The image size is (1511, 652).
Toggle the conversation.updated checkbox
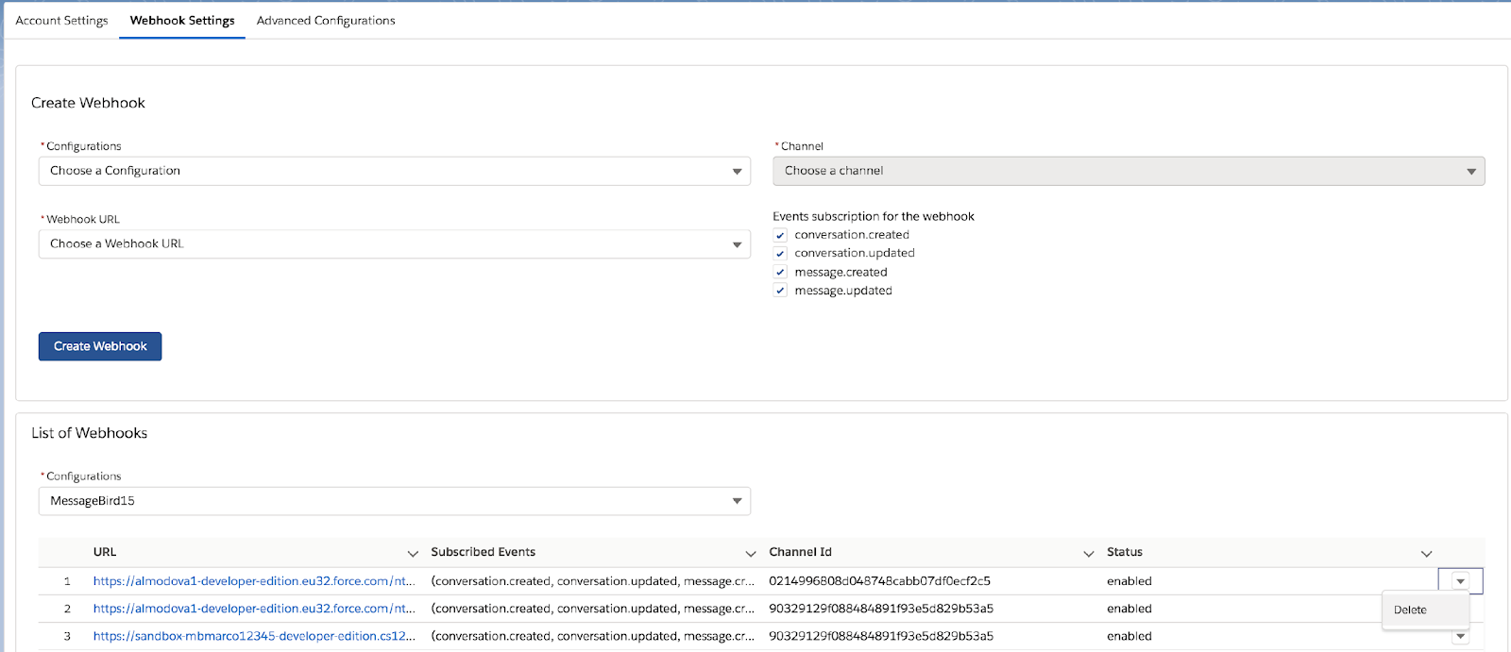[780, 254]
